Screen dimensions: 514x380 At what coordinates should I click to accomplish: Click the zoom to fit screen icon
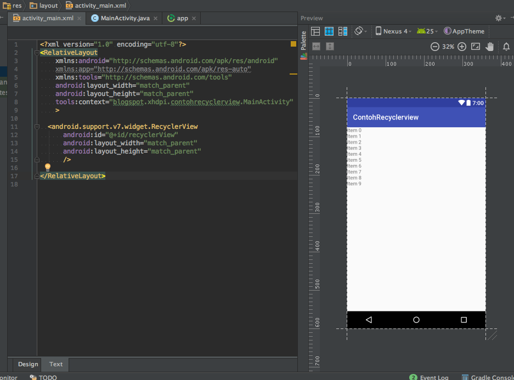coord(475,47)
